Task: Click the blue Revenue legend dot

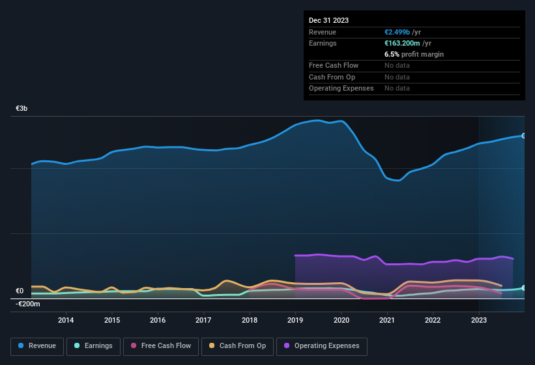Action: coord(22,345)
